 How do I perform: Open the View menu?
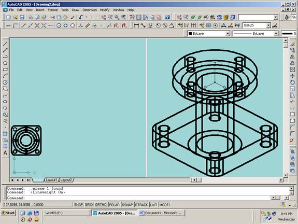29,10
